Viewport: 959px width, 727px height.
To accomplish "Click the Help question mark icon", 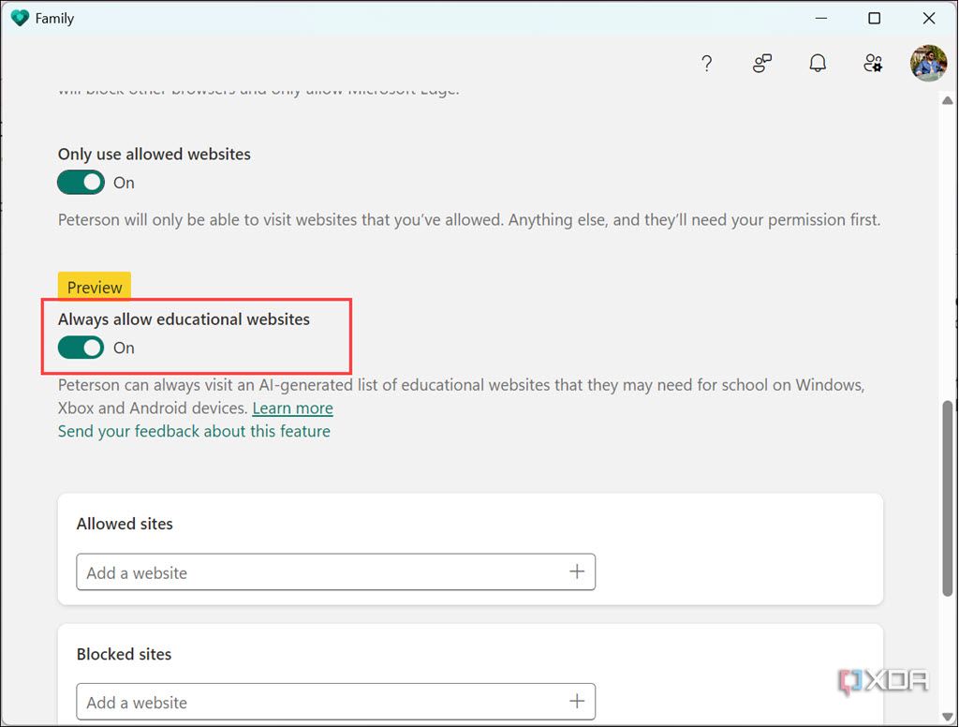I will (x=706, y=63).
